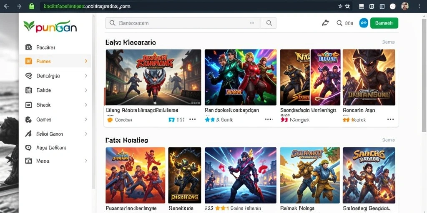427x213 pixels.
Task: Open more options for the D. Gantk card
Action: point(269,119)
